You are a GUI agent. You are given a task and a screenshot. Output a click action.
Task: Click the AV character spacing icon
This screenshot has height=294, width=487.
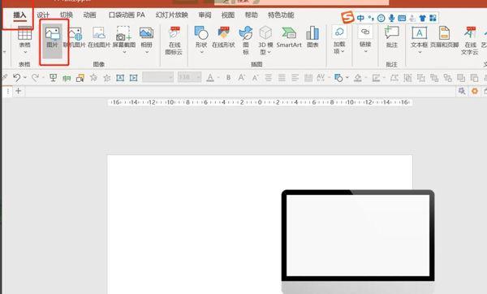321,77
